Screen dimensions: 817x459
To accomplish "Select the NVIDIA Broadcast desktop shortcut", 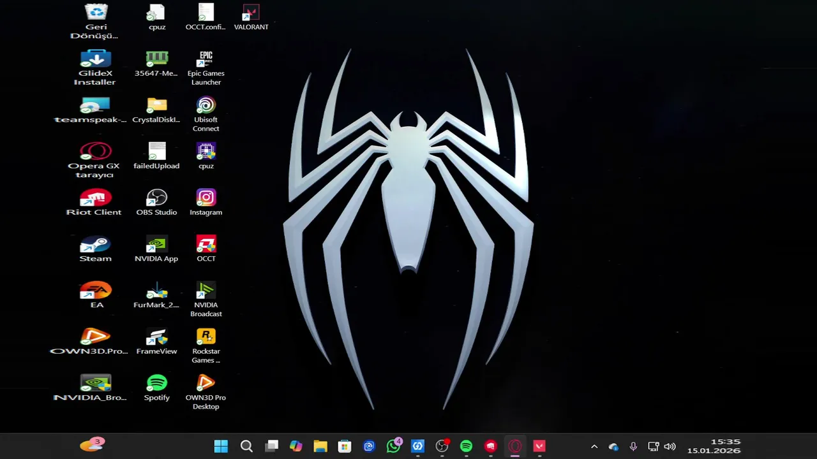I will pos(206,300).
